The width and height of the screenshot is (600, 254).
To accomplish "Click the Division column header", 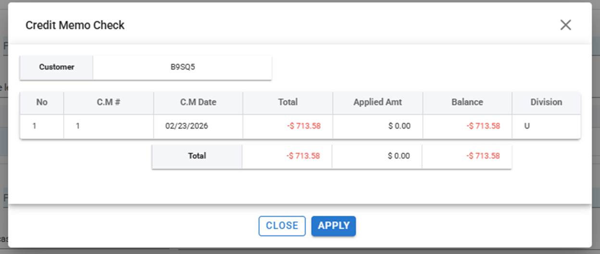I will [546, 102].
